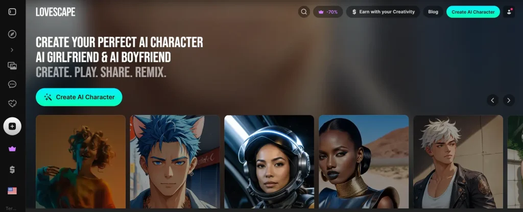Open the US flag language selector
523x212 pixels.
click(x=12, y=191)
